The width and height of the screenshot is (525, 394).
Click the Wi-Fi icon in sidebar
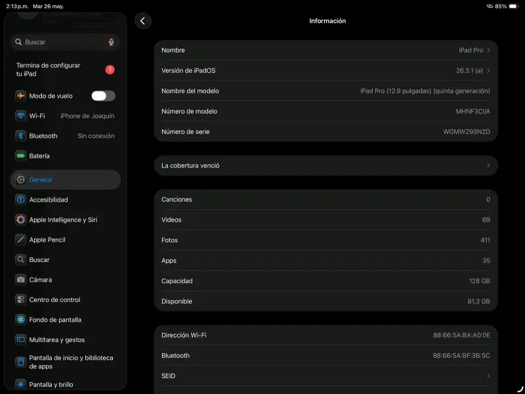pos(21,116)
